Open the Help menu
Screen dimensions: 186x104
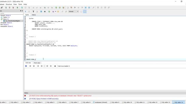click(x=25, y=4)
